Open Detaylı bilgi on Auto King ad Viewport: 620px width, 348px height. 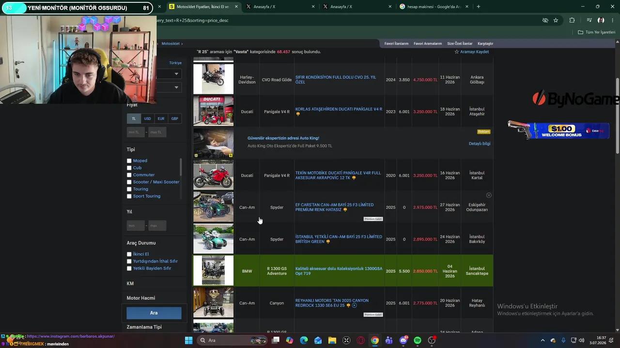click(480, 144)
